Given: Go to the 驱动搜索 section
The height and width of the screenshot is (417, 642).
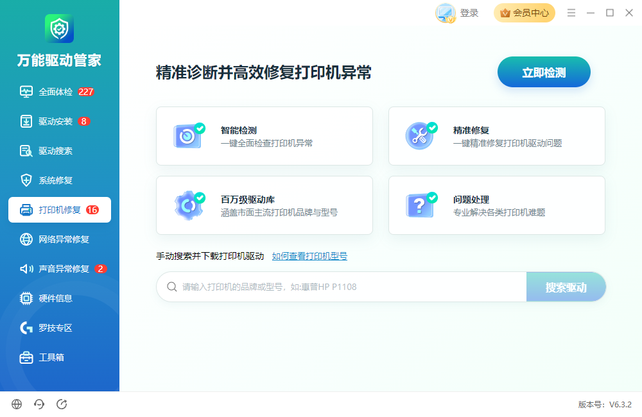Looking at the screenshot, I should click(x=59, y=151).
